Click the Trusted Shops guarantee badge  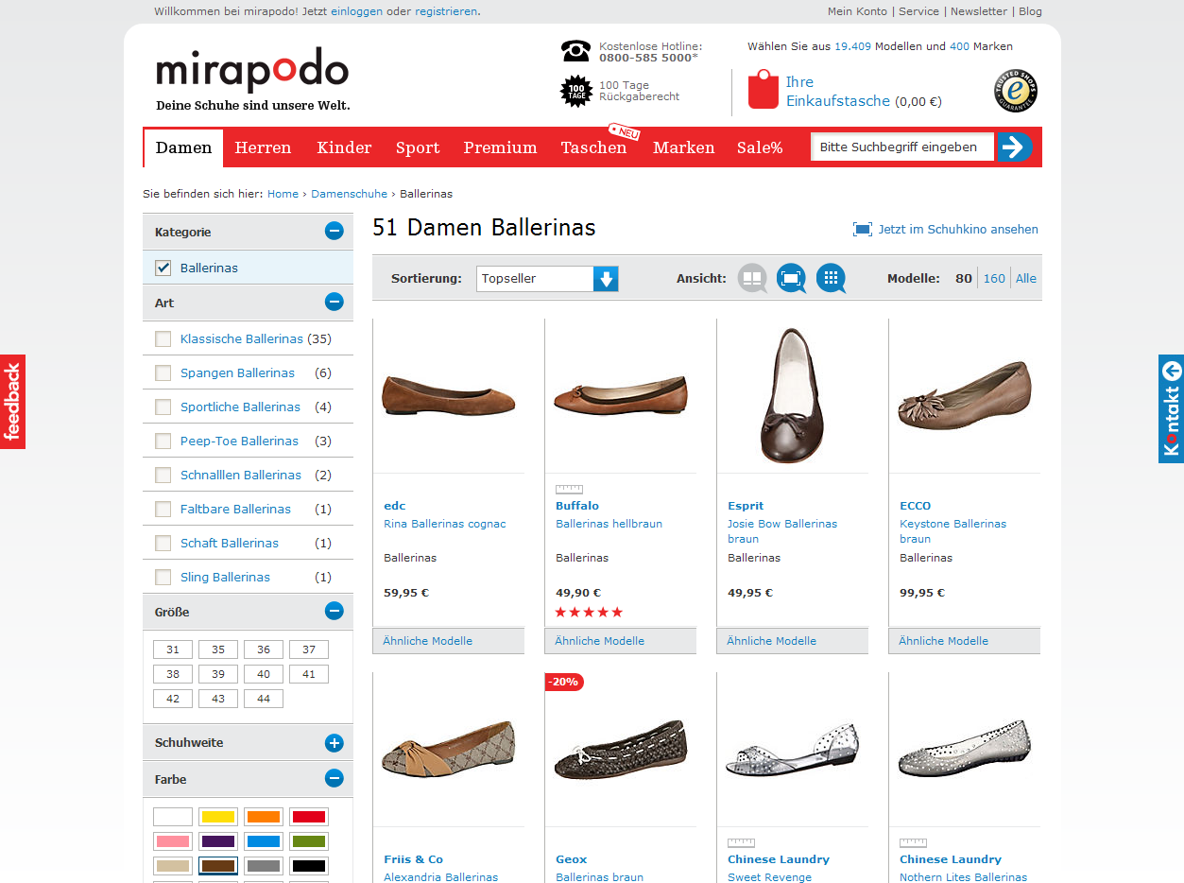point(1016,91)
